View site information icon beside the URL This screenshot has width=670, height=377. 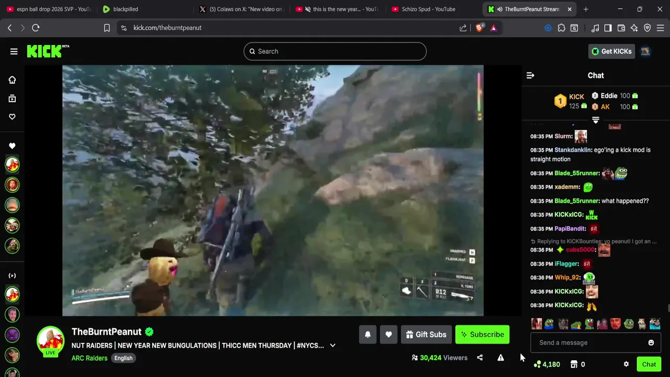pos(124,28)
